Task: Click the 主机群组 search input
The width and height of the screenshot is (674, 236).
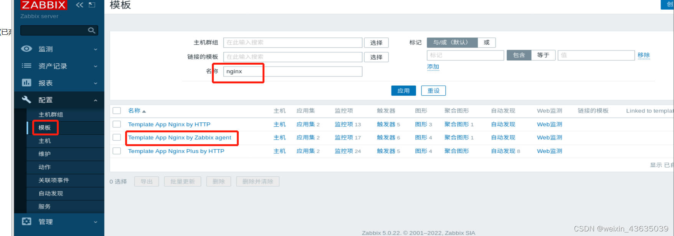Action: click(293, 42)
